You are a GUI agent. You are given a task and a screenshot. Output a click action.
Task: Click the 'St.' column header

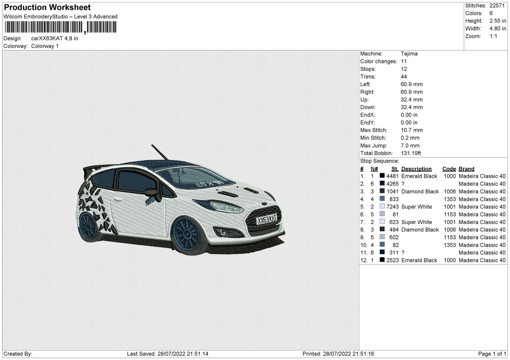point(395,169)
